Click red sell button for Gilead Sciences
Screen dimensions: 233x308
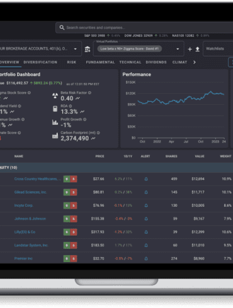click(74, 192)
